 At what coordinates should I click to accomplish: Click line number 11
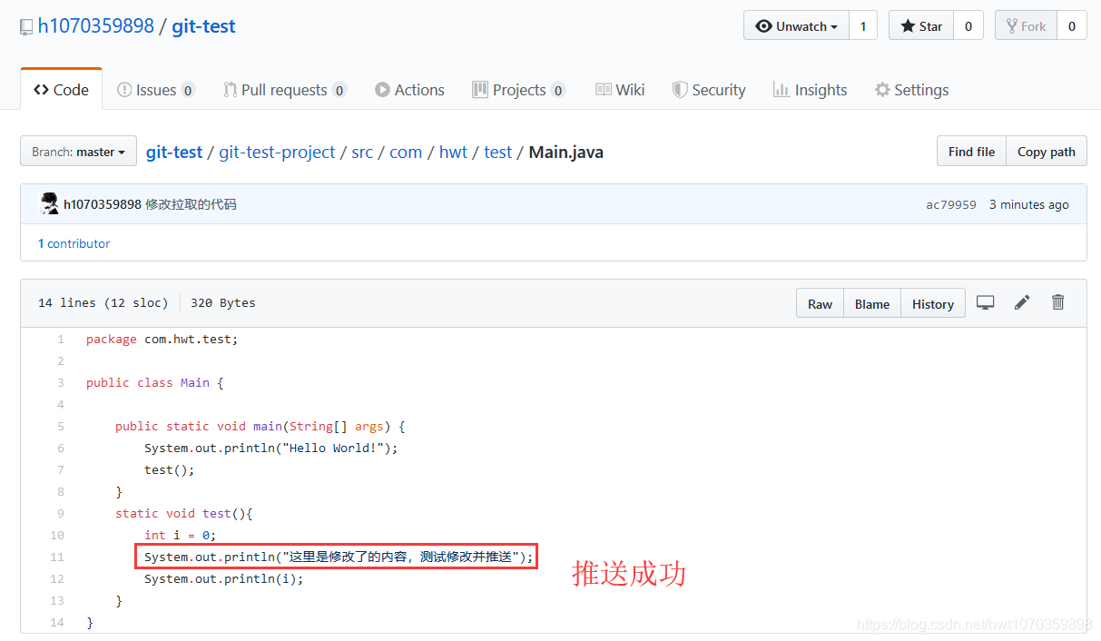pyautogui.click(x=57, y=557)
